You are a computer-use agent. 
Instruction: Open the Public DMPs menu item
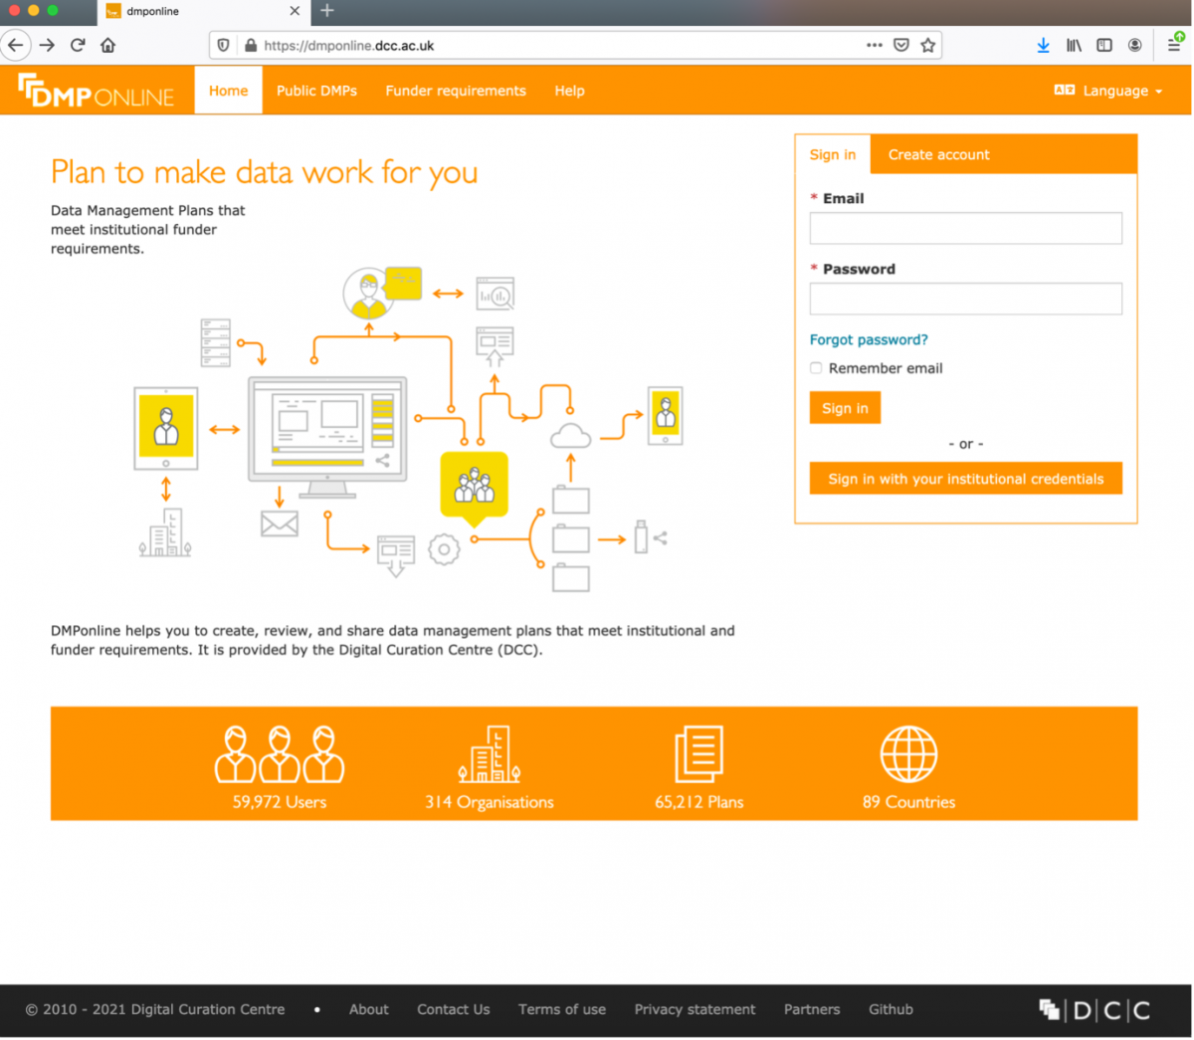click(316, 91)
